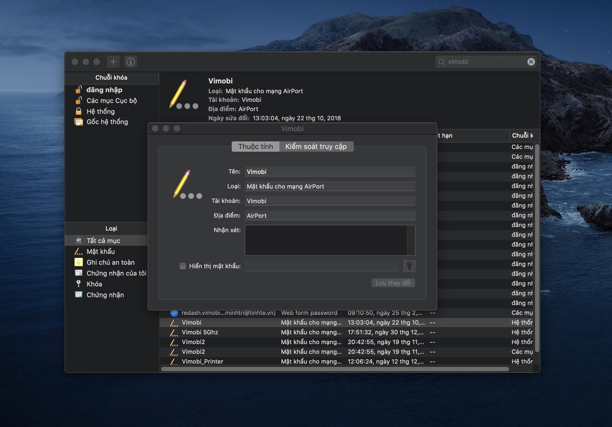Screen dimensions: 612x427
Task: Click the Lưu thay đổi button
Action: 393,283
